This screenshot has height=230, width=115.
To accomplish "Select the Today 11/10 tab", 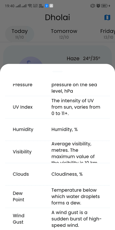I will point(20,34).
